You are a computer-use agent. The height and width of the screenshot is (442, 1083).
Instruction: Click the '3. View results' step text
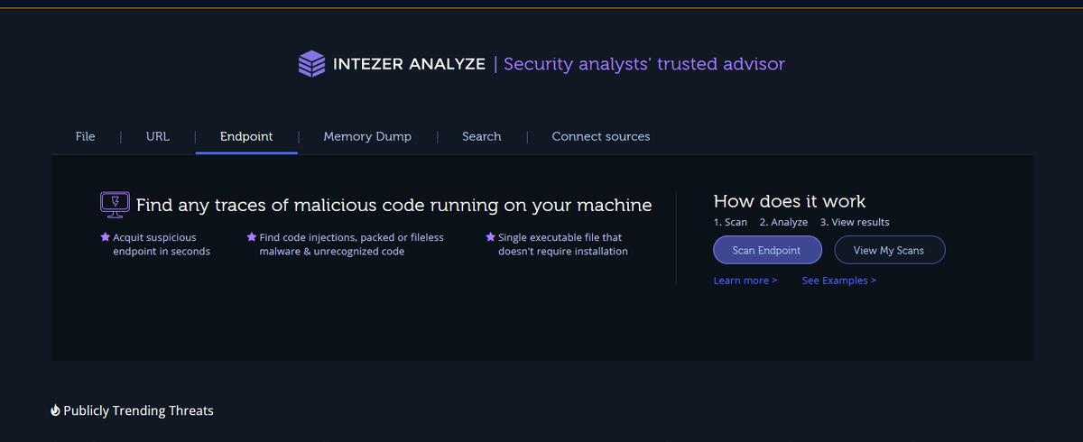click(x=855, y=222)
